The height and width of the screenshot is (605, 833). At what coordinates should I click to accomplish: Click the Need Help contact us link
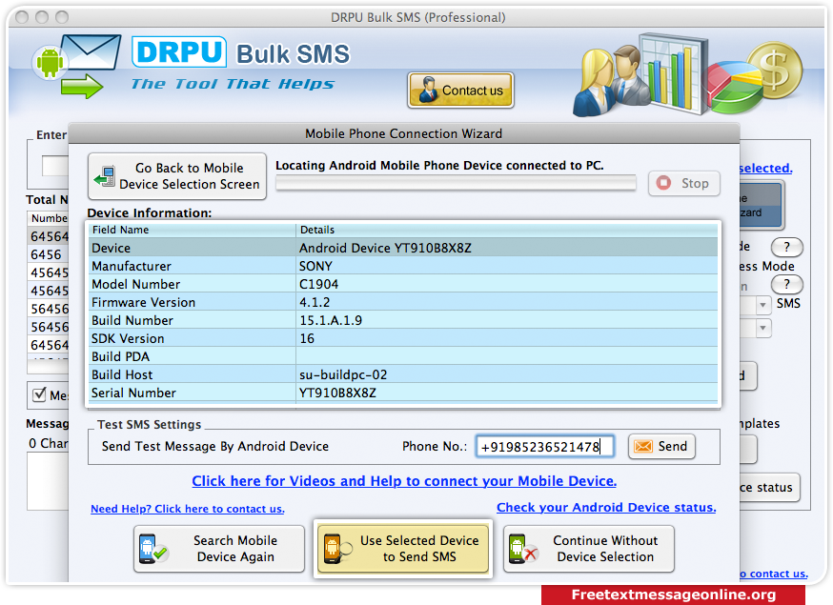pos(188,509)
